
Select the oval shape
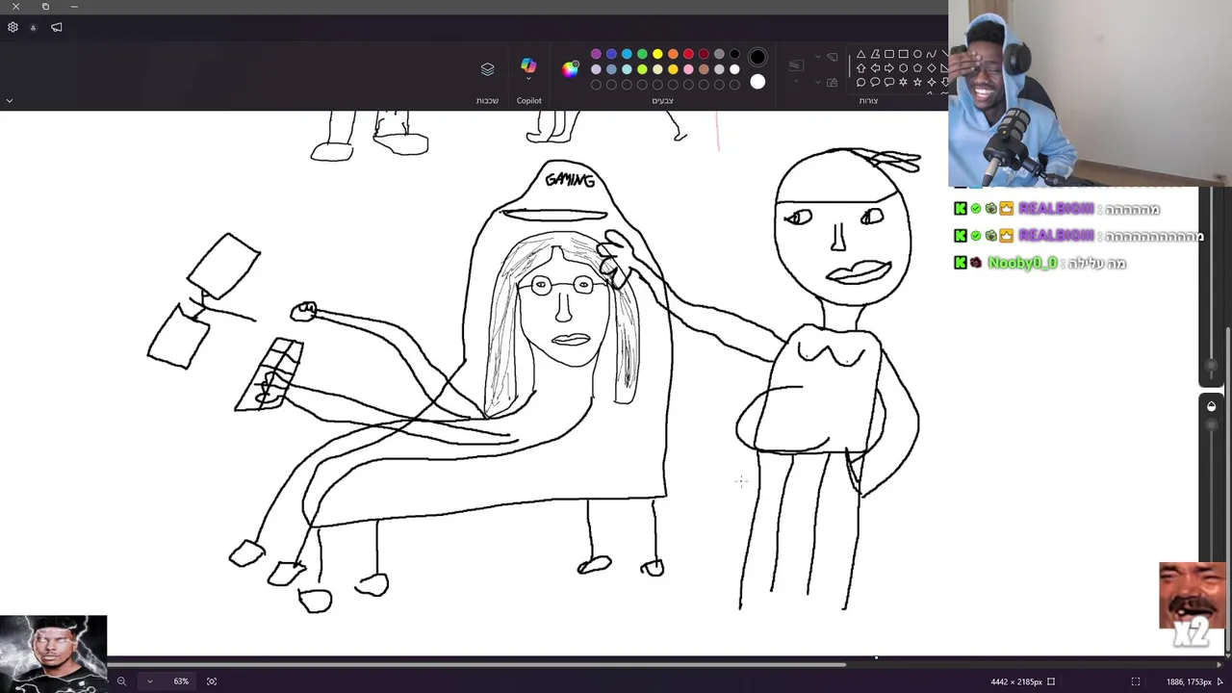(x=917, y=54)
